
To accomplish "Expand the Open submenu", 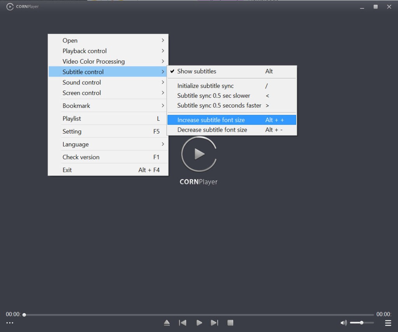I will pyautogui.click(x=108, y=40).
